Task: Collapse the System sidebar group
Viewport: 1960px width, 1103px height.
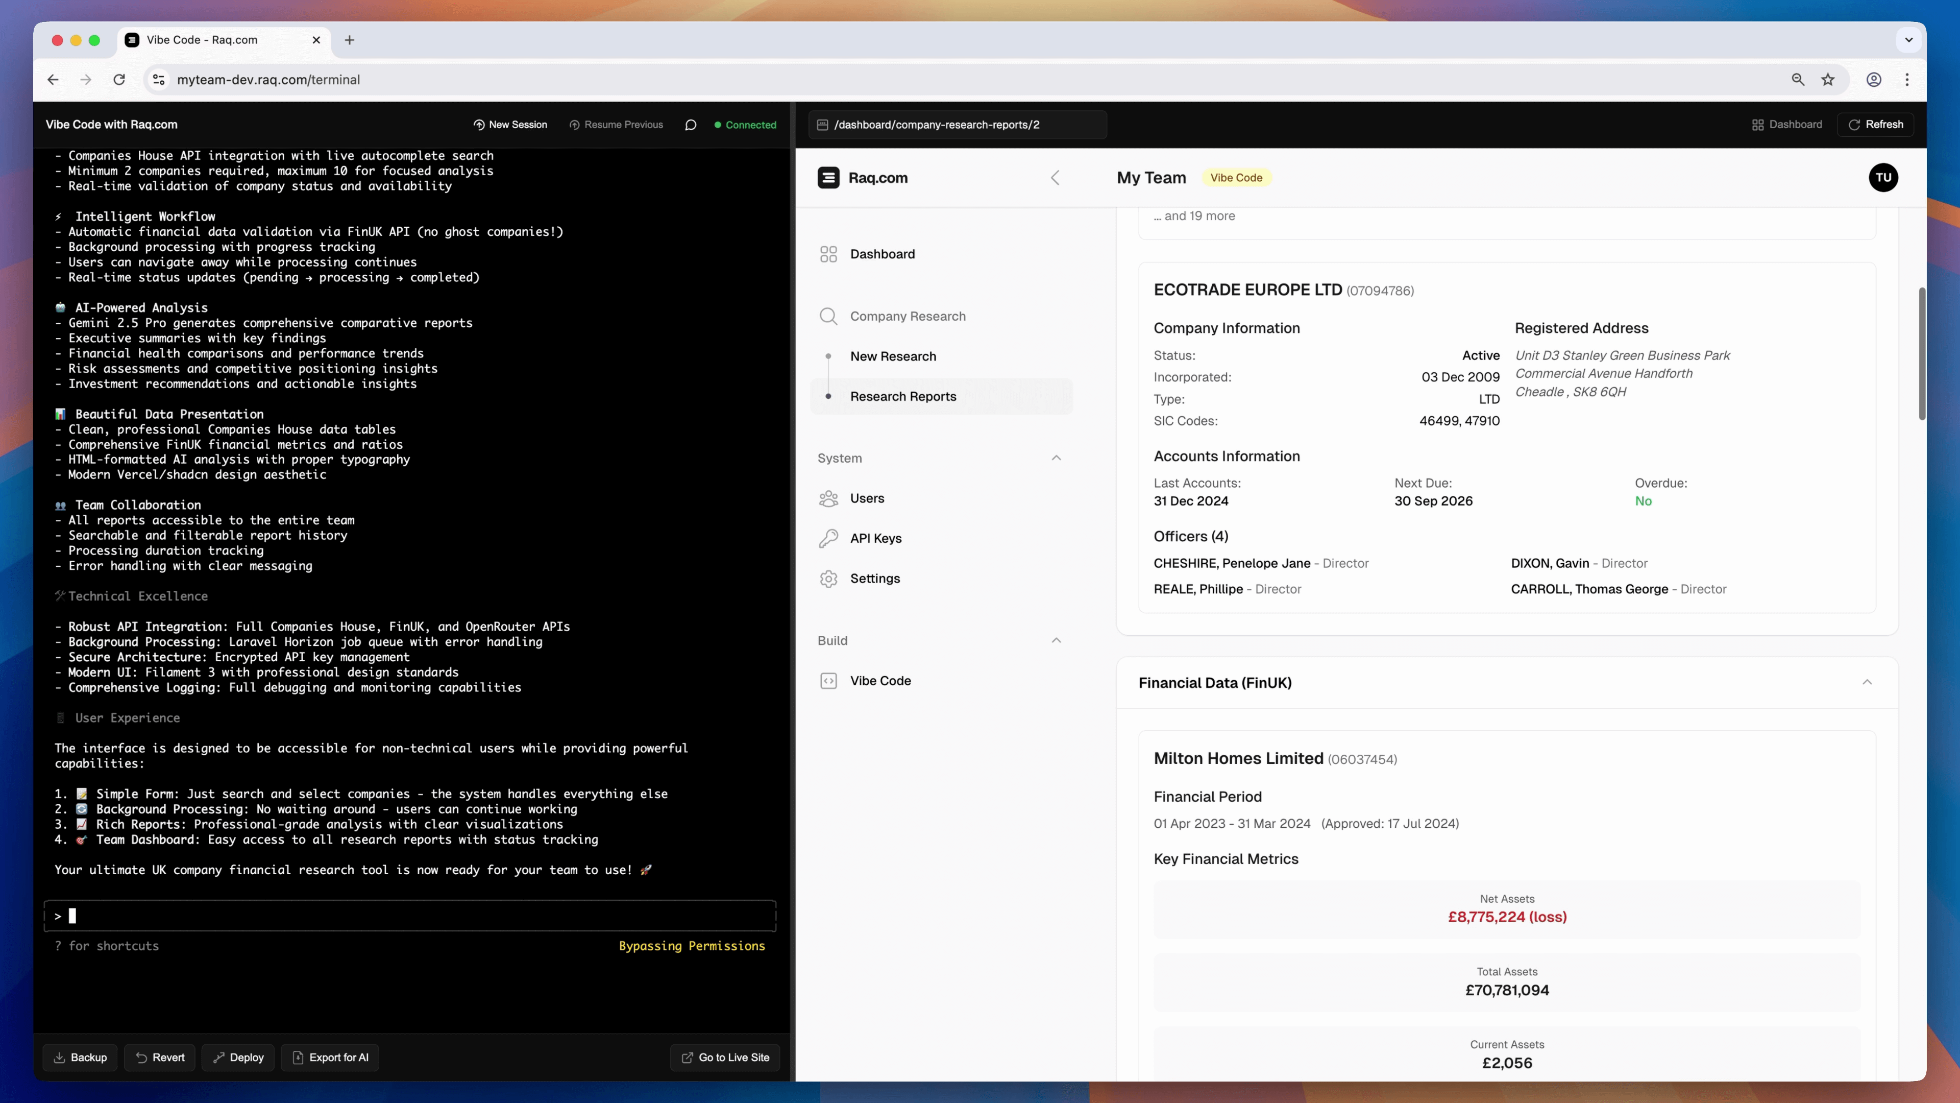Action: tap(1056, 458)
